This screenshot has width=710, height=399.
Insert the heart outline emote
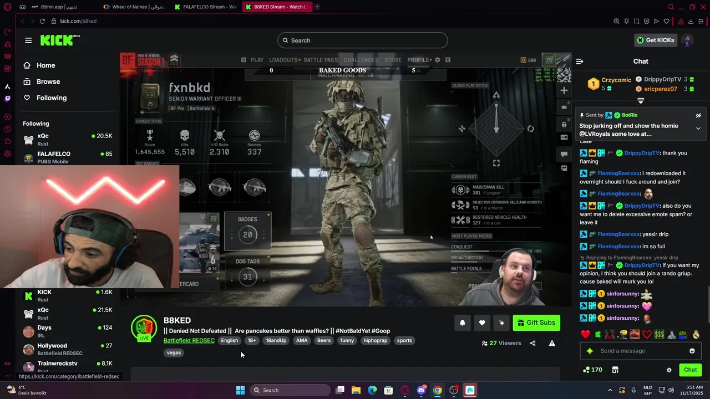pos(647,335)
